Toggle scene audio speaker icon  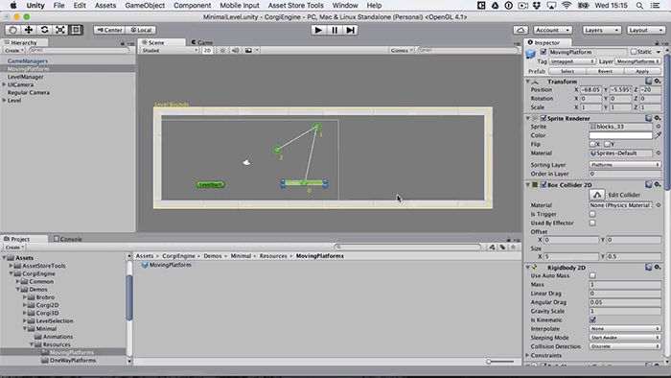[235, 51]
